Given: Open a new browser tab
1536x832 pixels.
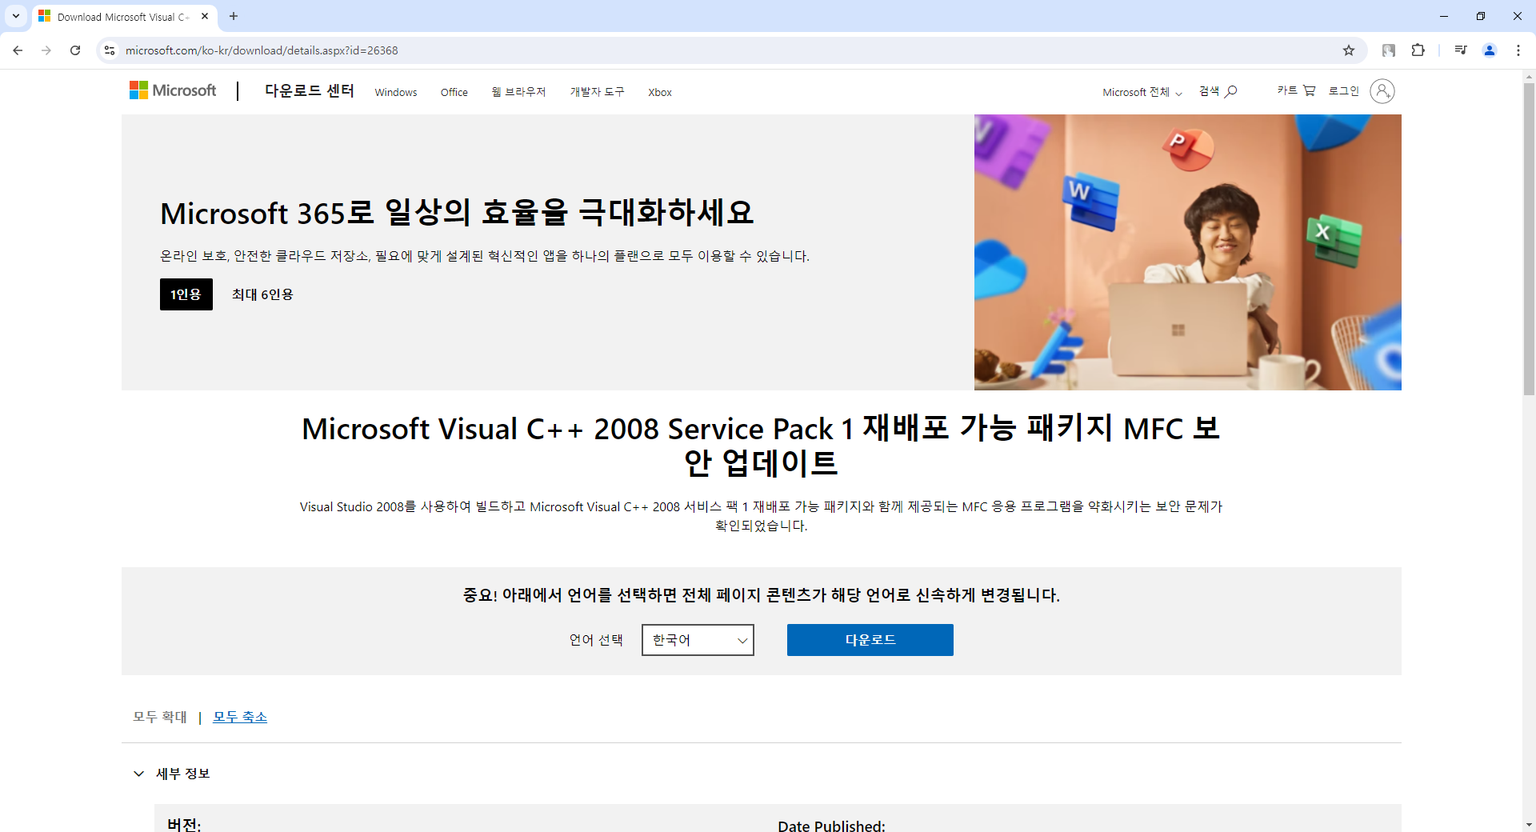Looking at the screenshot, I should click(x=234, y=16).
